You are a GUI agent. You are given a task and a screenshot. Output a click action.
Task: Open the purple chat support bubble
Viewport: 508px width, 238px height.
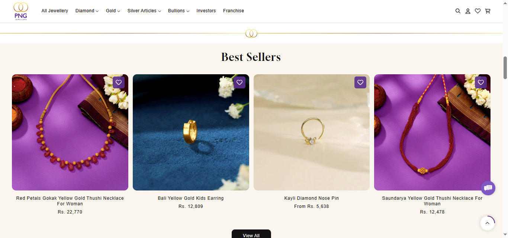coord(488,188)
